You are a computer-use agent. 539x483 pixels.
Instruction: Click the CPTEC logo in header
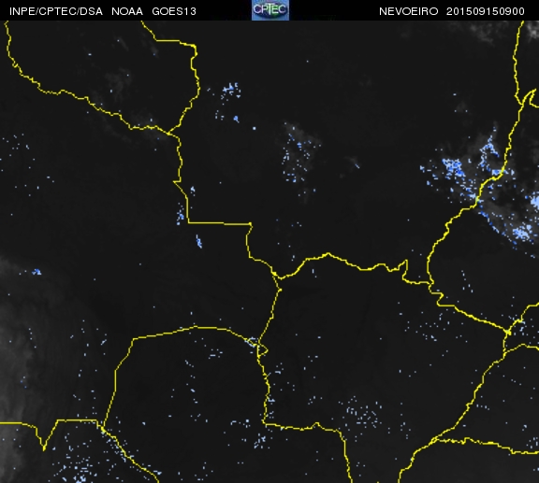pos(270,10)
